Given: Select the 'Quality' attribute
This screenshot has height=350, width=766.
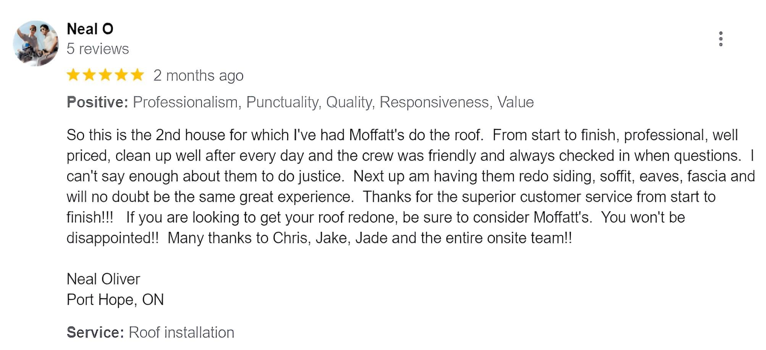Looking at the screenshot, I should click(349, 102).
